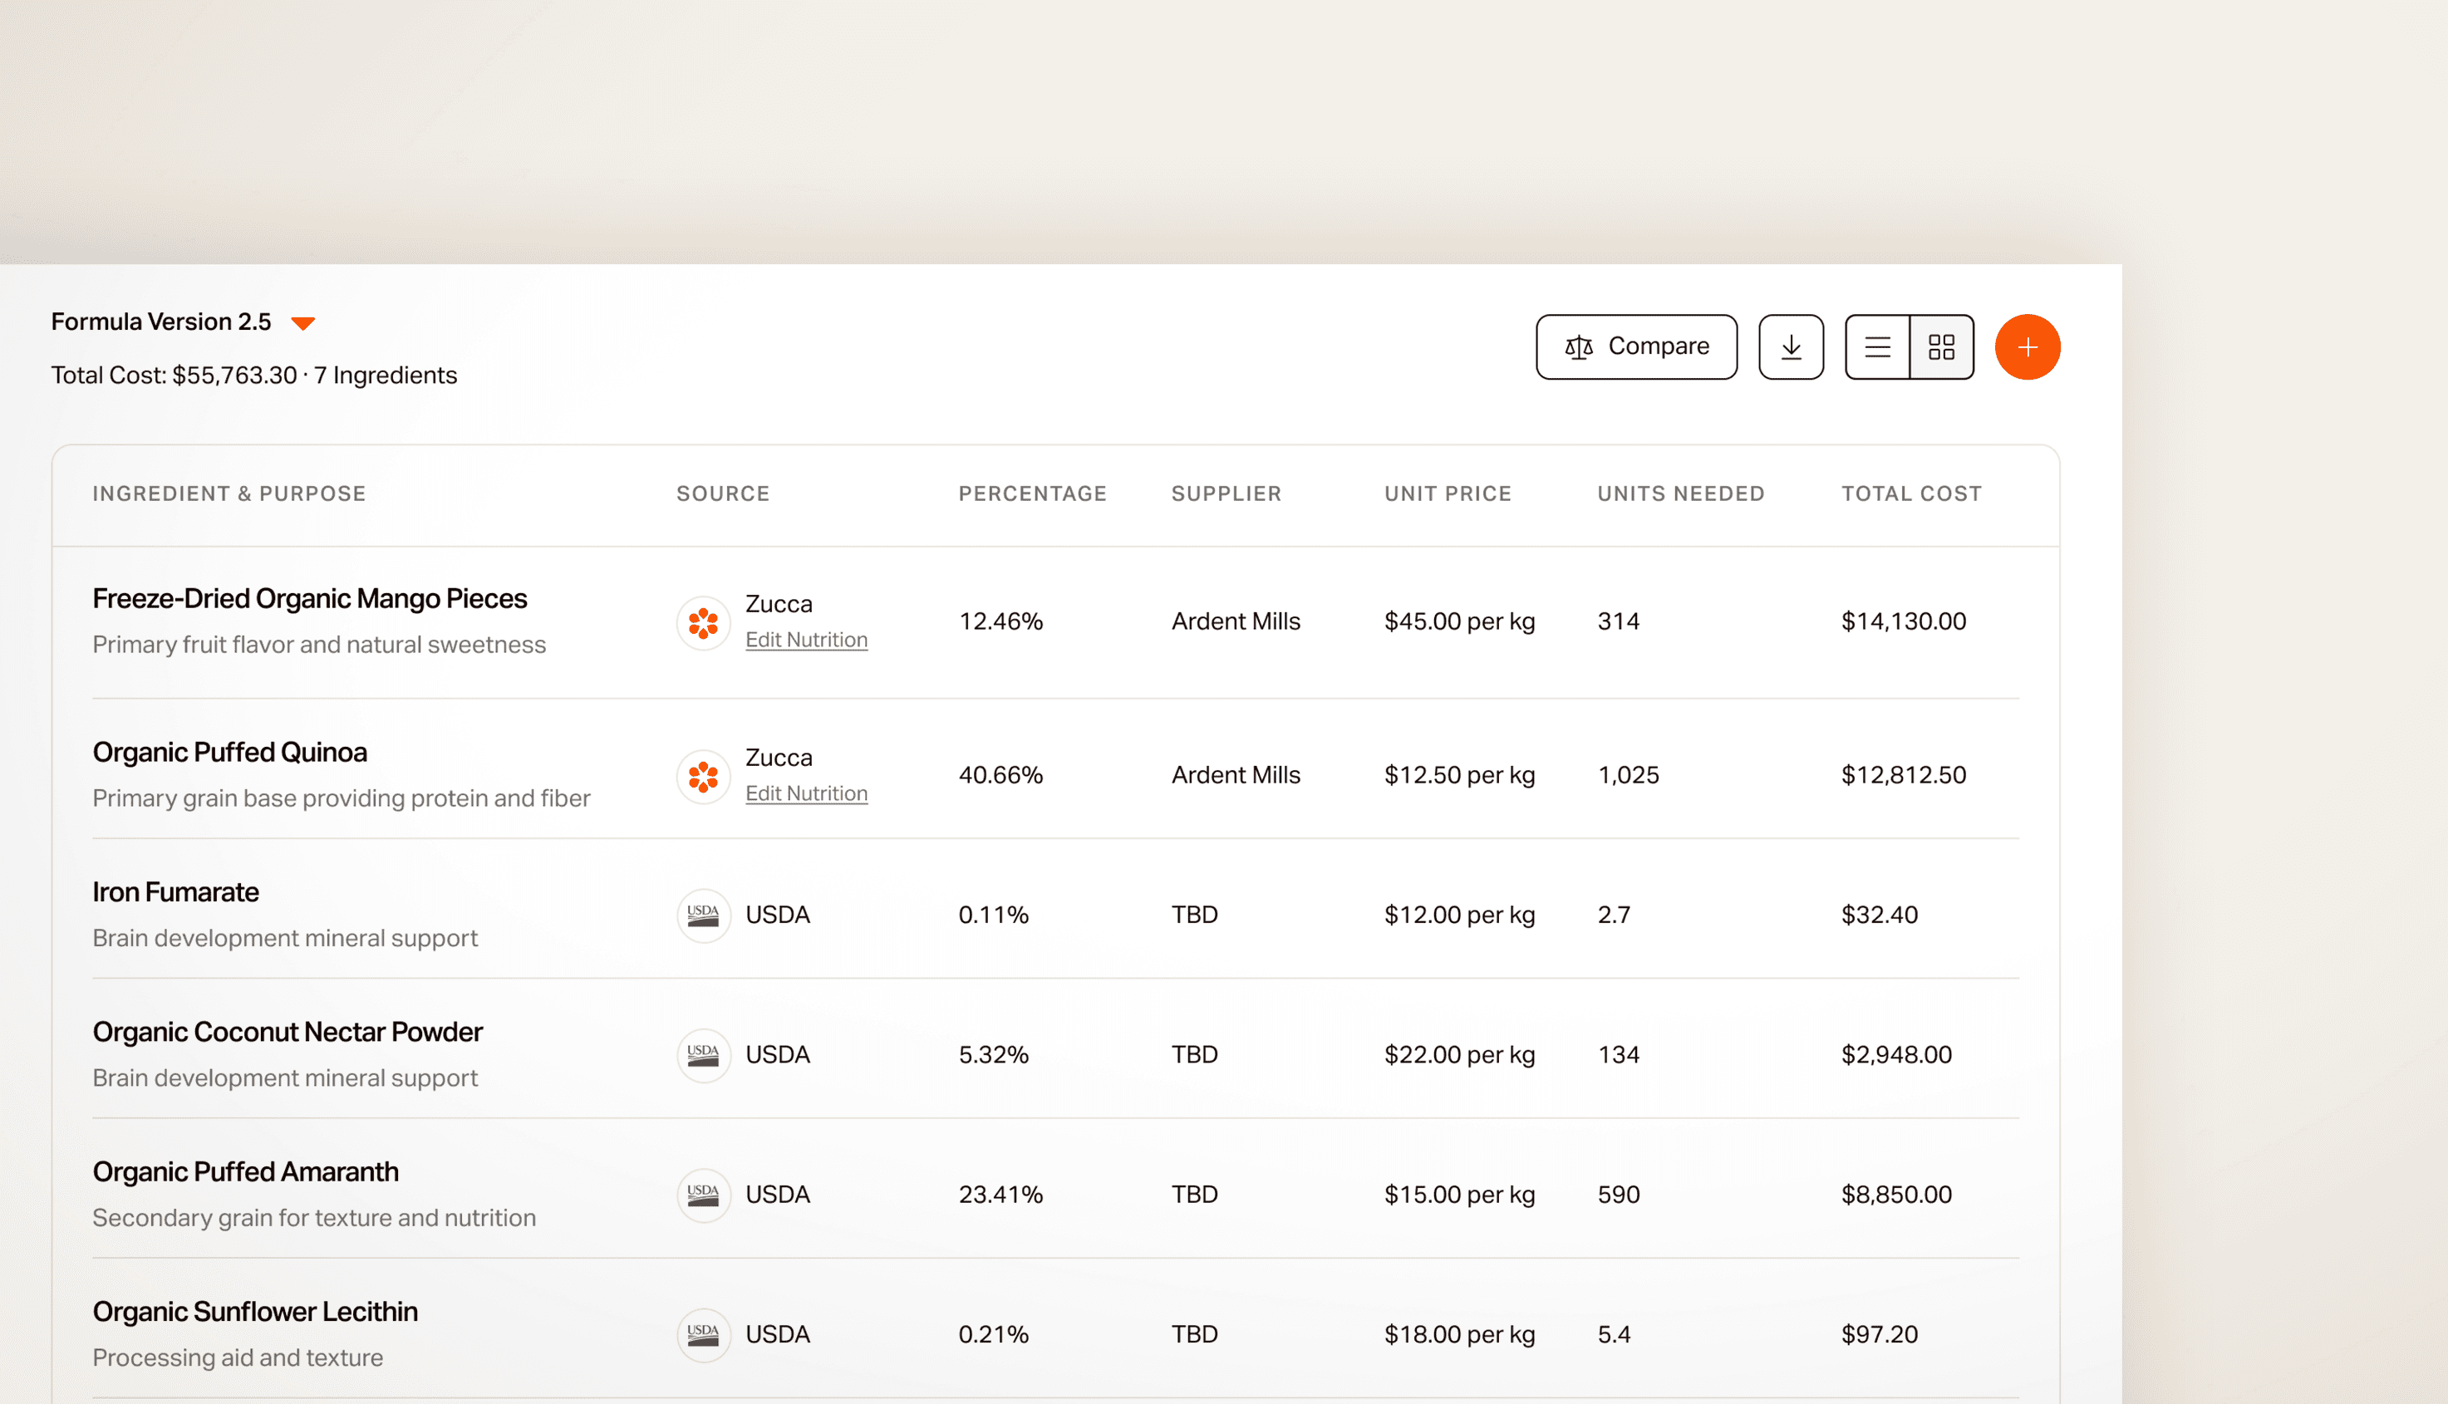2448x1404 pixels.
Task: Click USDA logo for Organic Puffed Amaranth
Action: 703,1195
